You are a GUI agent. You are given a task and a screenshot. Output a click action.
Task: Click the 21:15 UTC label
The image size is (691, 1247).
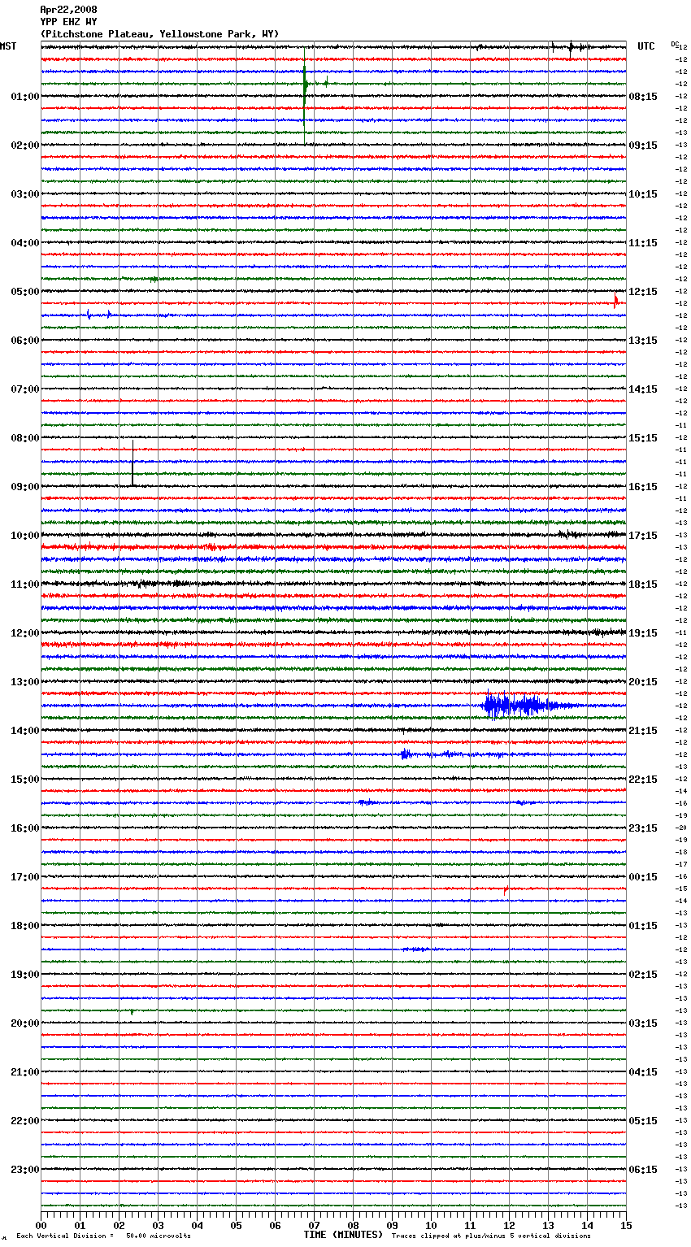point(643,731)
